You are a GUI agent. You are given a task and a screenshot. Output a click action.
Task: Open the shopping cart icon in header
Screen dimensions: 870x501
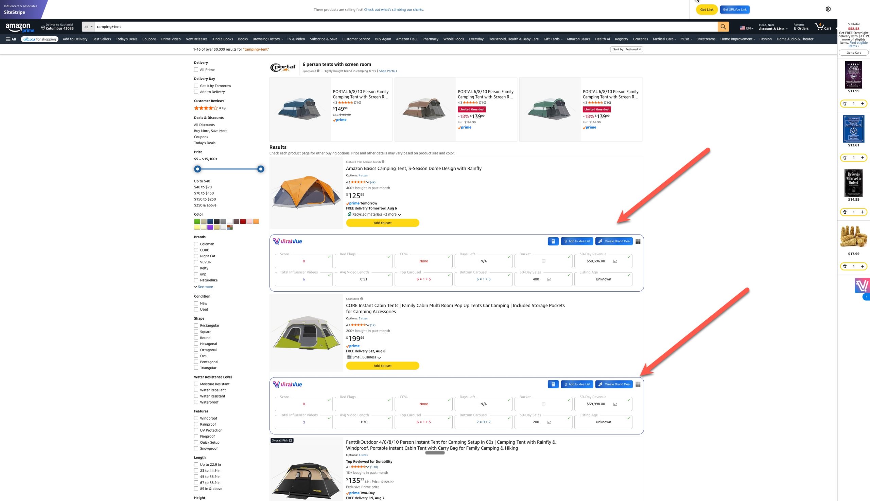tap(822, 26)
